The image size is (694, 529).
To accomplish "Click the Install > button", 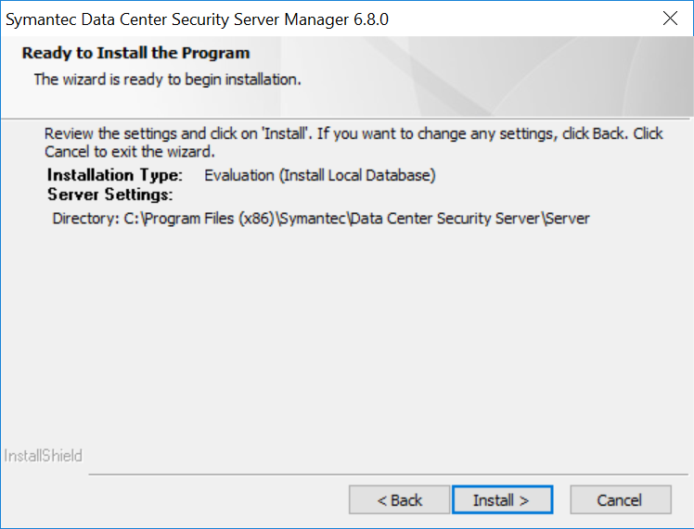I will click(x=502, y=500).
